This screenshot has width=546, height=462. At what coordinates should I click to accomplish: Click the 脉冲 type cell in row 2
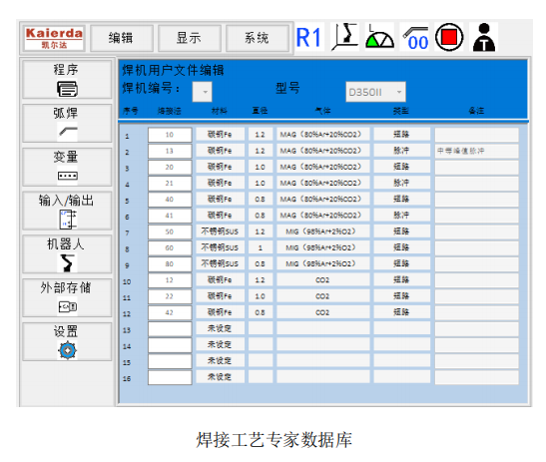(x=402, y=151)
